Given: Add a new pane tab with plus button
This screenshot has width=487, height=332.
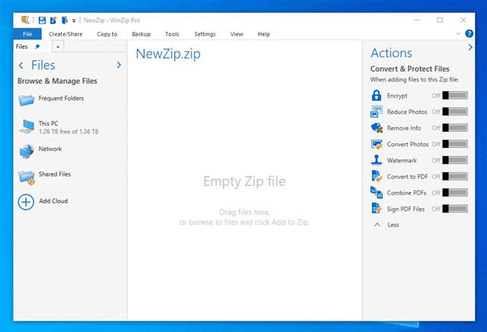Looking at the screenshot, I should [58, 47].
